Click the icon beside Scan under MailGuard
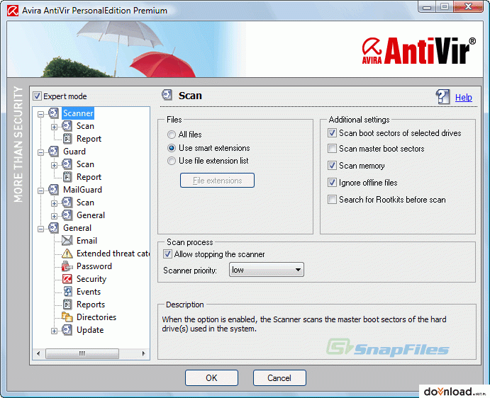The width and height of the screenshot is (490, 398). point(67,203)
